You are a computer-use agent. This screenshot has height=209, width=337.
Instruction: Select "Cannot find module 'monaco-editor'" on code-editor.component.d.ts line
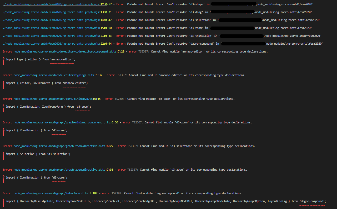click(178, 51)
